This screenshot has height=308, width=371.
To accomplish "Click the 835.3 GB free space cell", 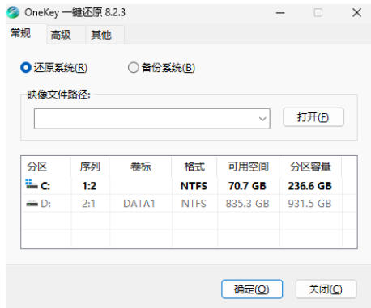I will tap(248, 204).
